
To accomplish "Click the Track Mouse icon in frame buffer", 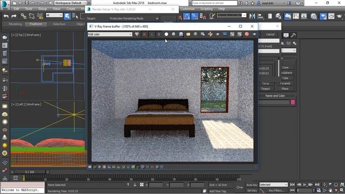I will pyautogui.click(x=210, y=34).
